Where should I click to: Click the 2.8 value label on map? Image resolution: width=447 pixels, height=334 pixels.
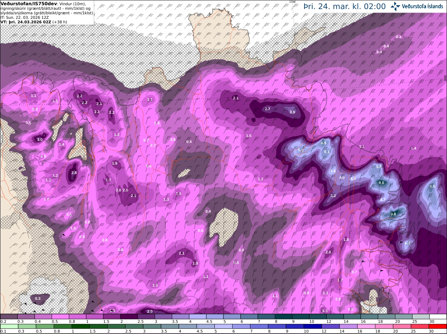coord(74,173)
